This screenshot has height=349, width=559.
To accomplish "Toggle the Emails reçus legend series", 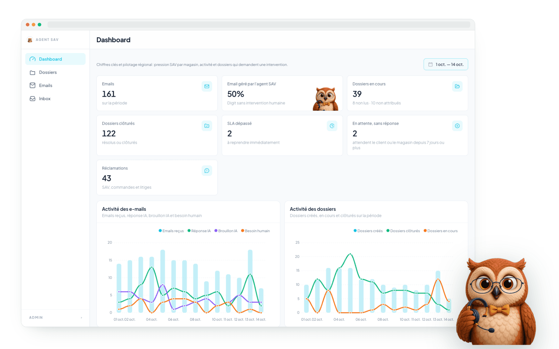I will [171, 231].
